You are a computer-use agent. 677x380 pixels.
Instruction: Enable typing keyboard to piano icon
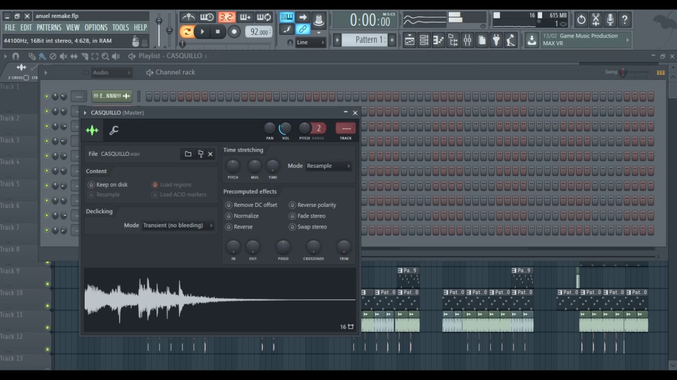[287, 17]
